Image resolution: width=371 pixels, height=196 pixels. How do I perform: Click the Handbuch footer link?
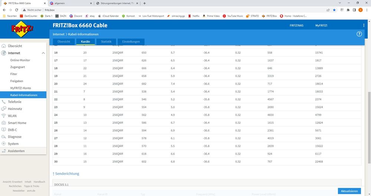(x=39, y=182)
